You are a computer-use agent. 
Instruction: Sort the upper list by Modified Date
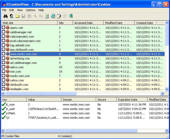click(x=119, y=23)
